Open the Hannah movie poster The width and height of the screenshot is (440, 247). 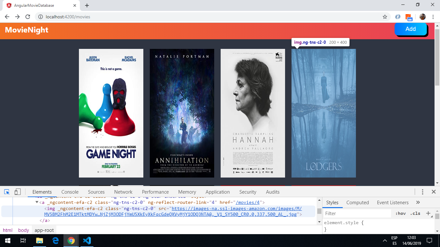point(253,113)
